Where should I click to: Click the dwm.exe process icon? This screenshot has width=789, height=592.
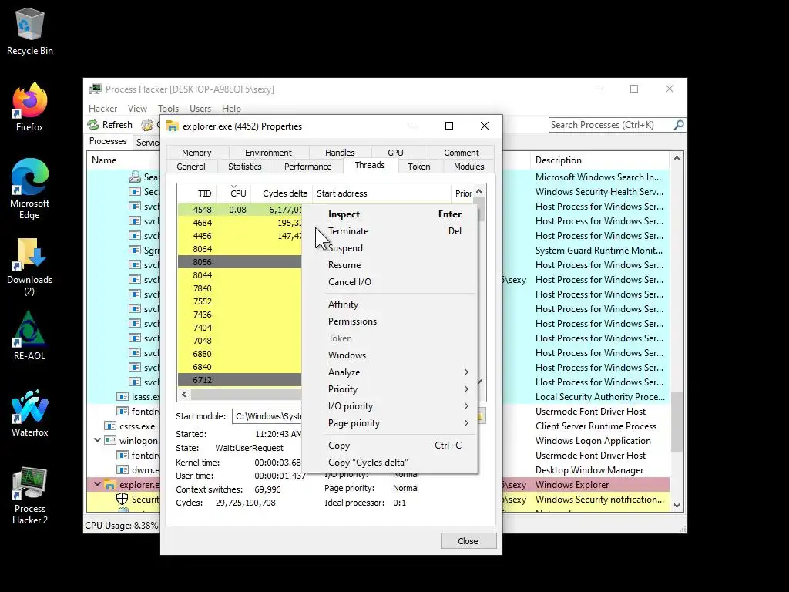(123, 469)
